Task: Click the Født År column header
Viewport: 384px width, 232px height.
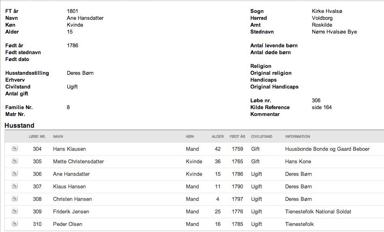Action: pyautogui.click(x=237, y=137)
